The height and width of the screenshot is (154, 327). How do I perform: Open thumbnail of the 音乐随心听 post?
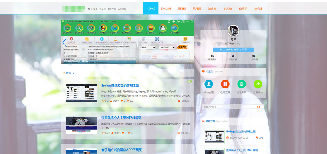(x=81, y=151)
